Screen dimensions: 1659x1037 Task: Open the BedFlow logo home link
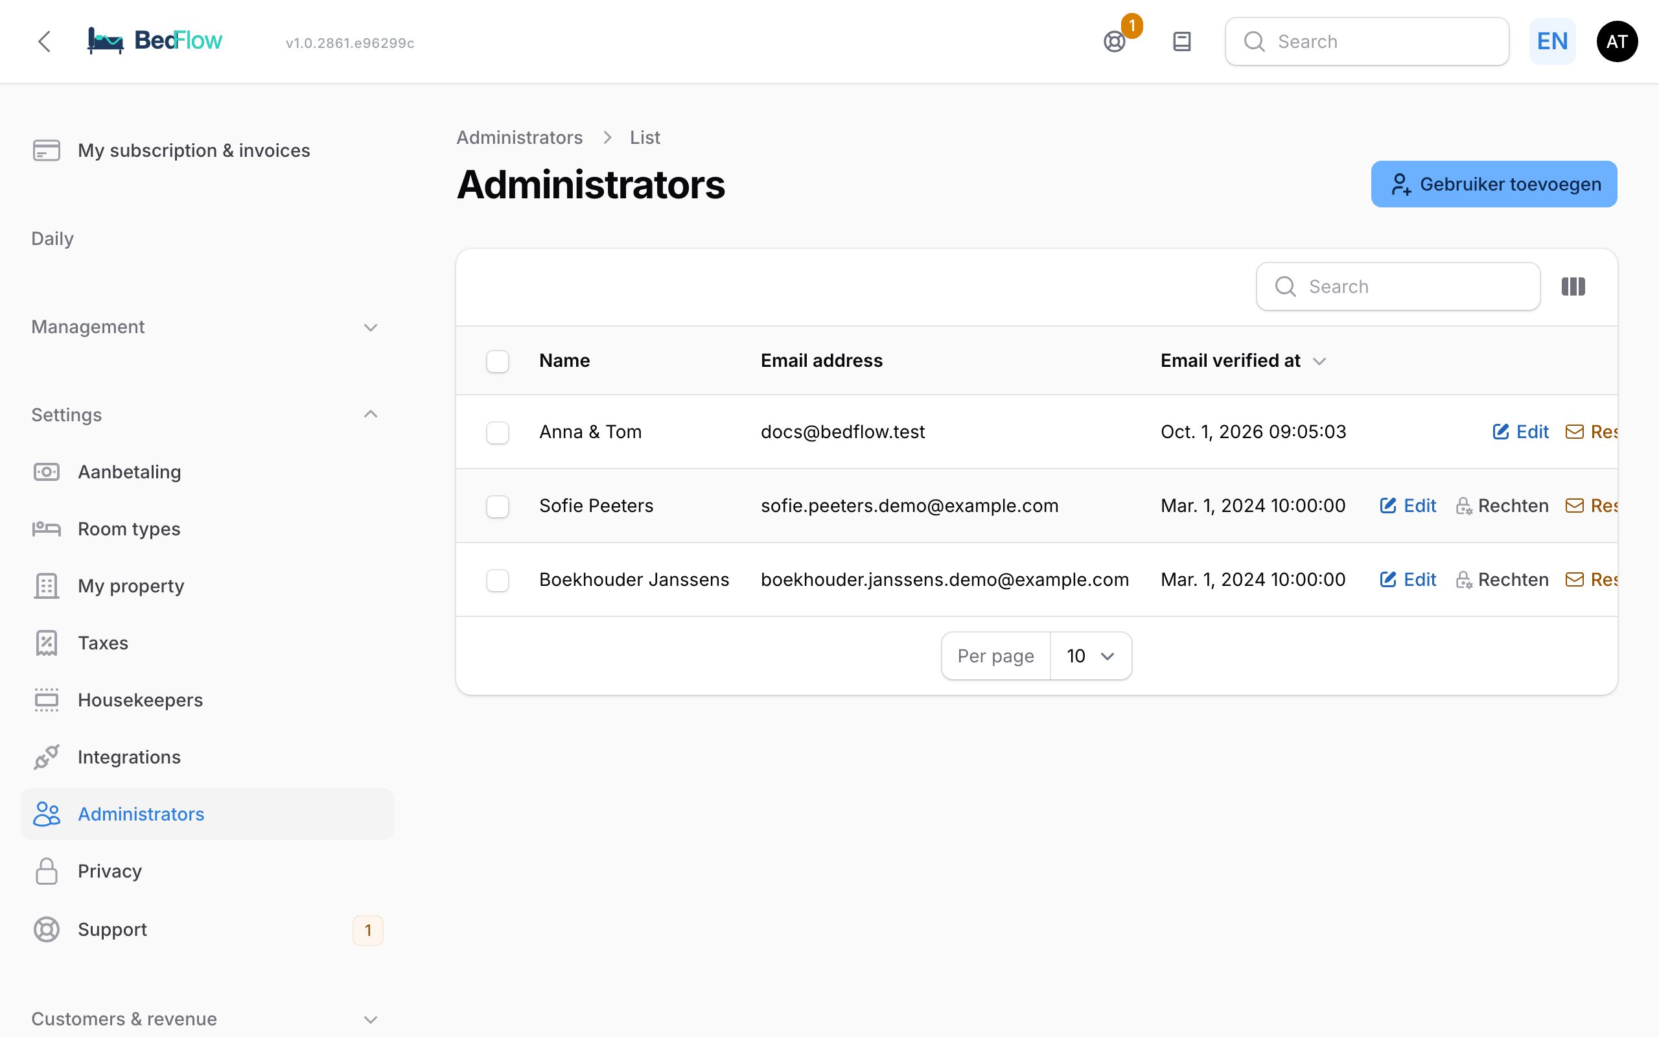pyautogui.click(x=155, y=40)
